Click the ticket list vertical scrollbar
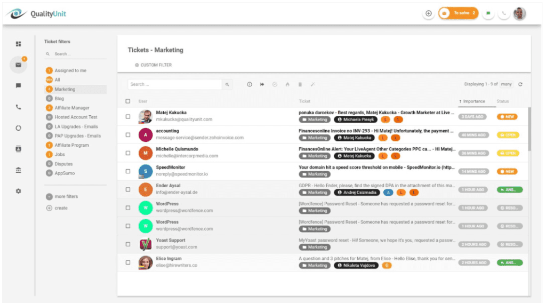The image size is (546, 303). pos(529,129)
